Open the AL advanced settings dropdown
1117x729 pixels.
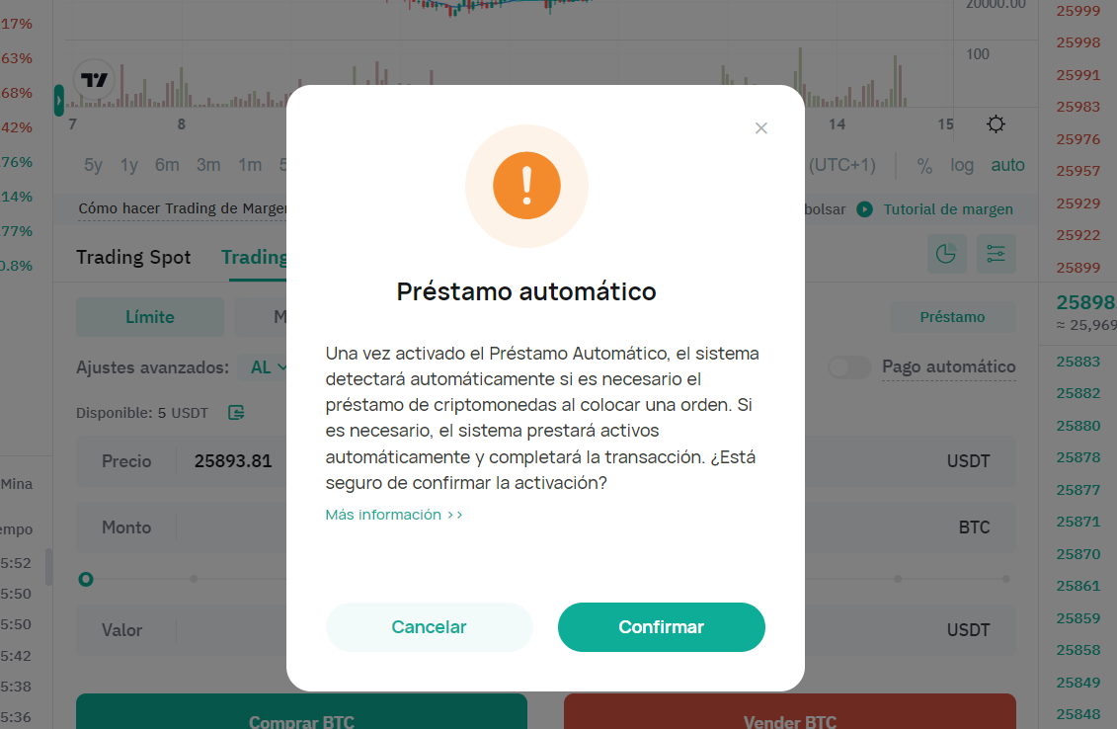(269, 367)
